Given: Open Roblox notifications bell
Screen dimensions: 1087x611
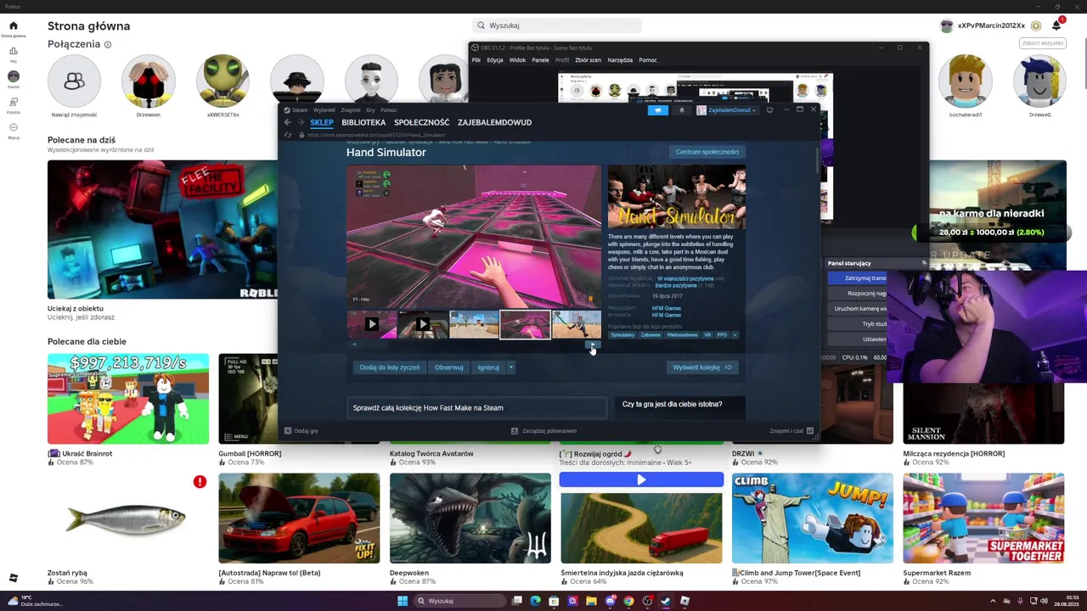Looking at the screenshot, I should coord(1056,25).
